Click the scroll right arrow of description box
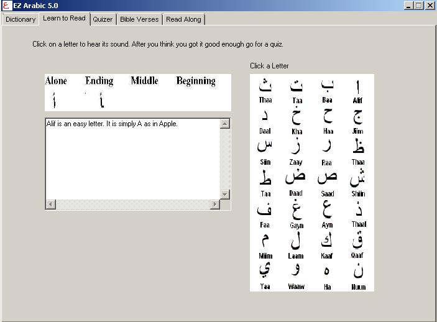The image size is (437, 322). 215,205
